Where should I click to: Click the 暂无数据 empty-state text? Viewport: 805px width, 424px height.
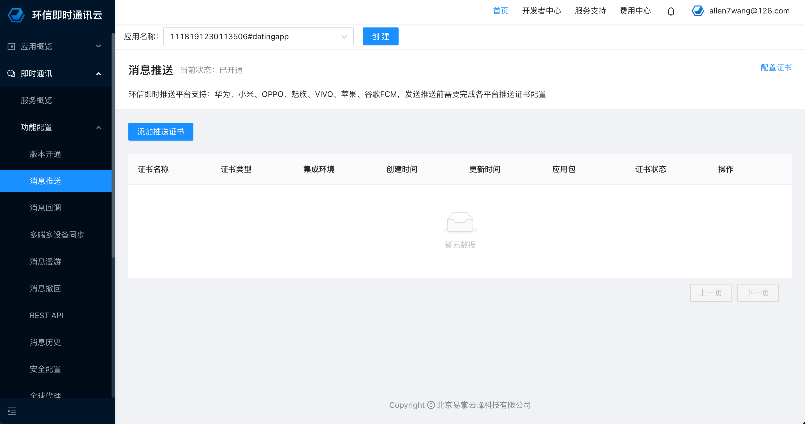click(x=460, y=245)
